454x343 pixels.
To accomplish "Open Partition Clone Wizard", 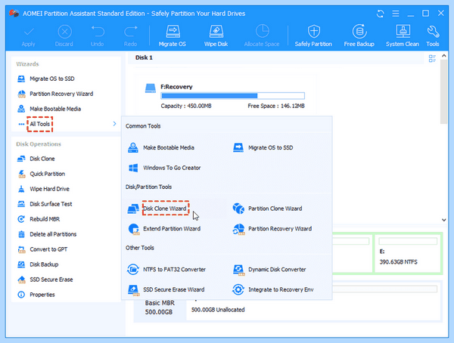I will click(275, 209).
